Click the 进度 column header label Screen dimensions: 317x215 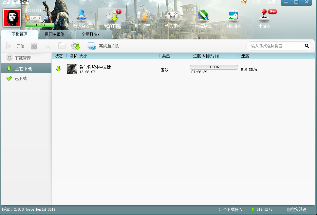197,56
